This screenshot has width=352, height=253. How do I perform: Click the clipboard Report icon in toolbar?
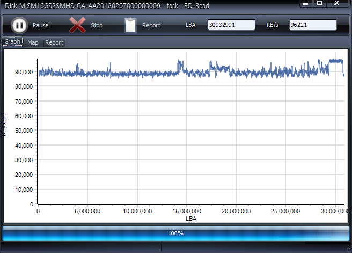click(x=130, y=25)
